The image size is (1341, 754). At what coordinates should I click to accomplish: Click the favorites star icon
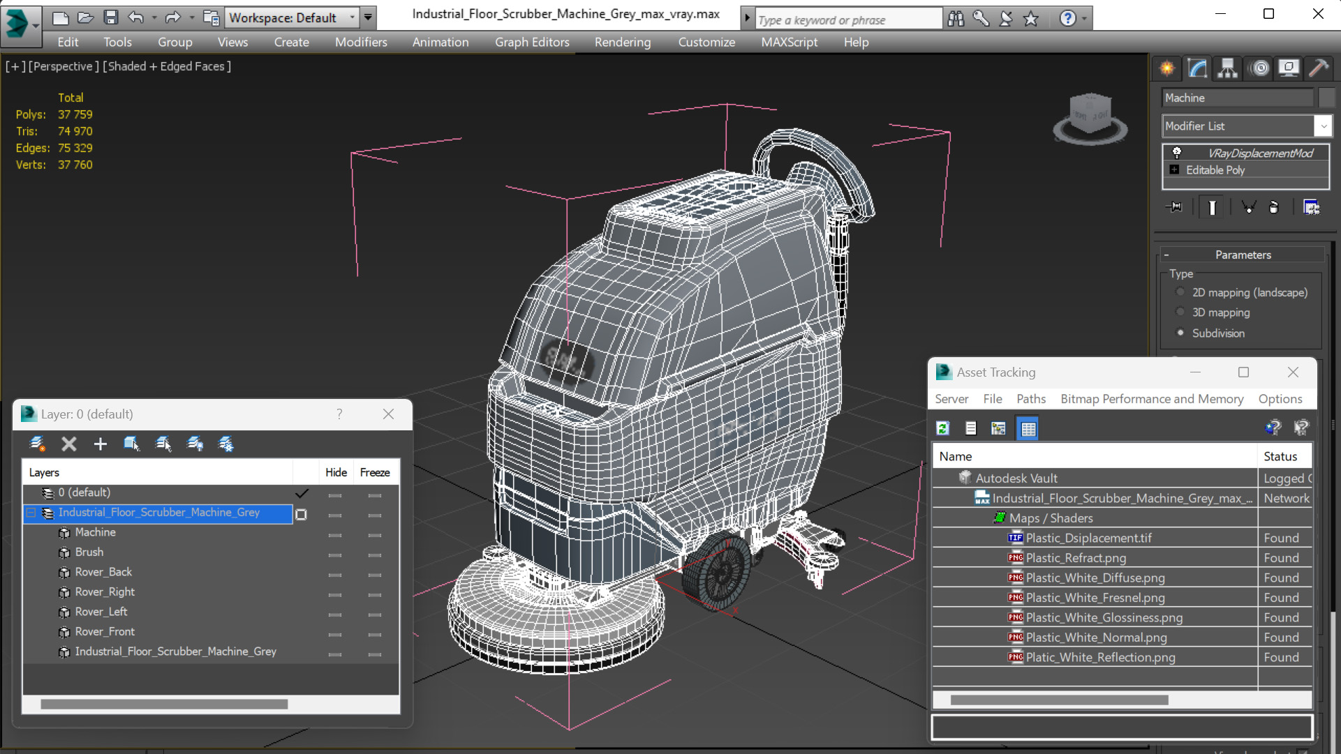(x=1031, y=19)
